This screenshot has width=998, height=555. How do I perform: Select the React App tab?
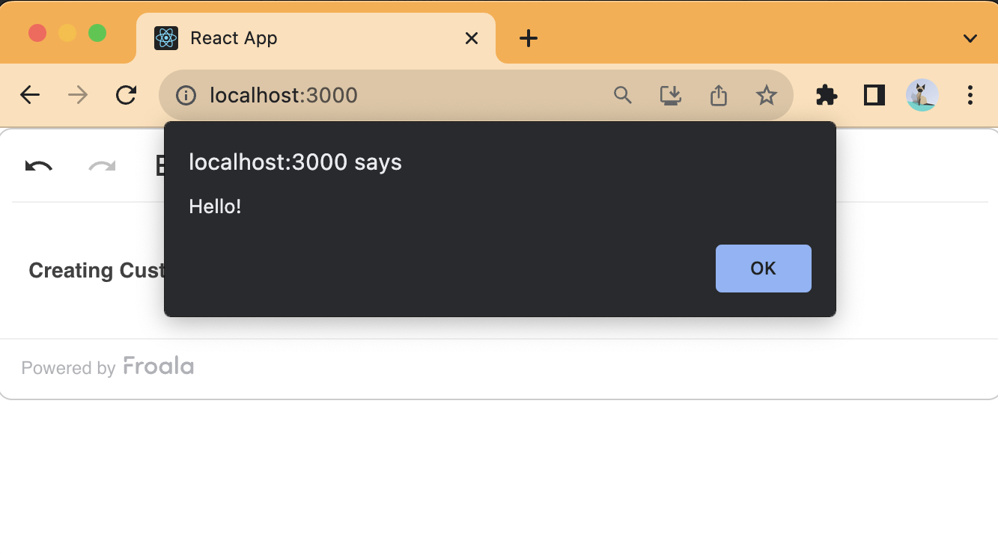click(299, 38)
